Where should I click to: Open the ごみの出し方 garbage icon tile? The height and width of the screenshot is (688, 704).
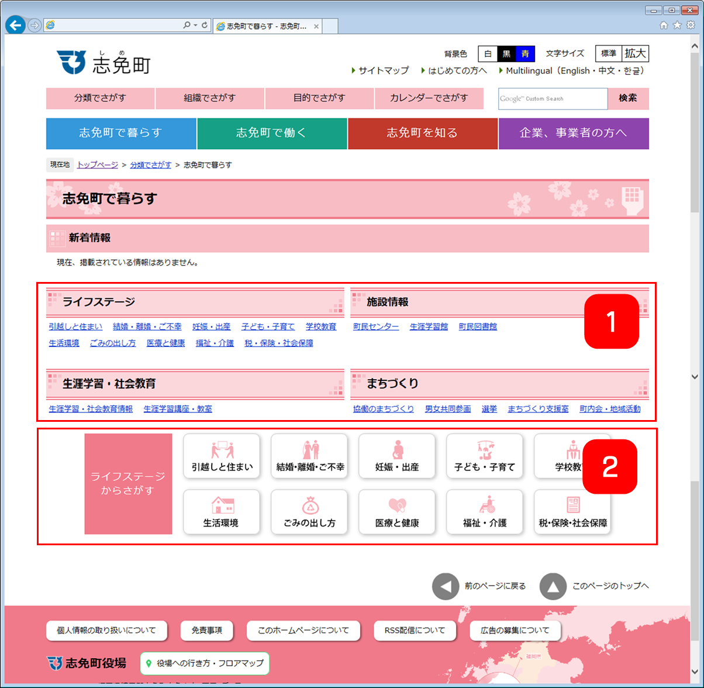[x=309, y=512]
